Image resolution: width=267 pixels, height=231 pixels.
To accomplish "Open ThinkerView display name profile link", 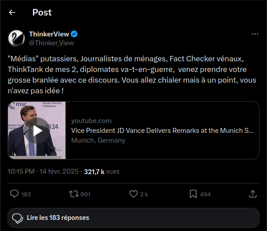I will tap(47, 34).
